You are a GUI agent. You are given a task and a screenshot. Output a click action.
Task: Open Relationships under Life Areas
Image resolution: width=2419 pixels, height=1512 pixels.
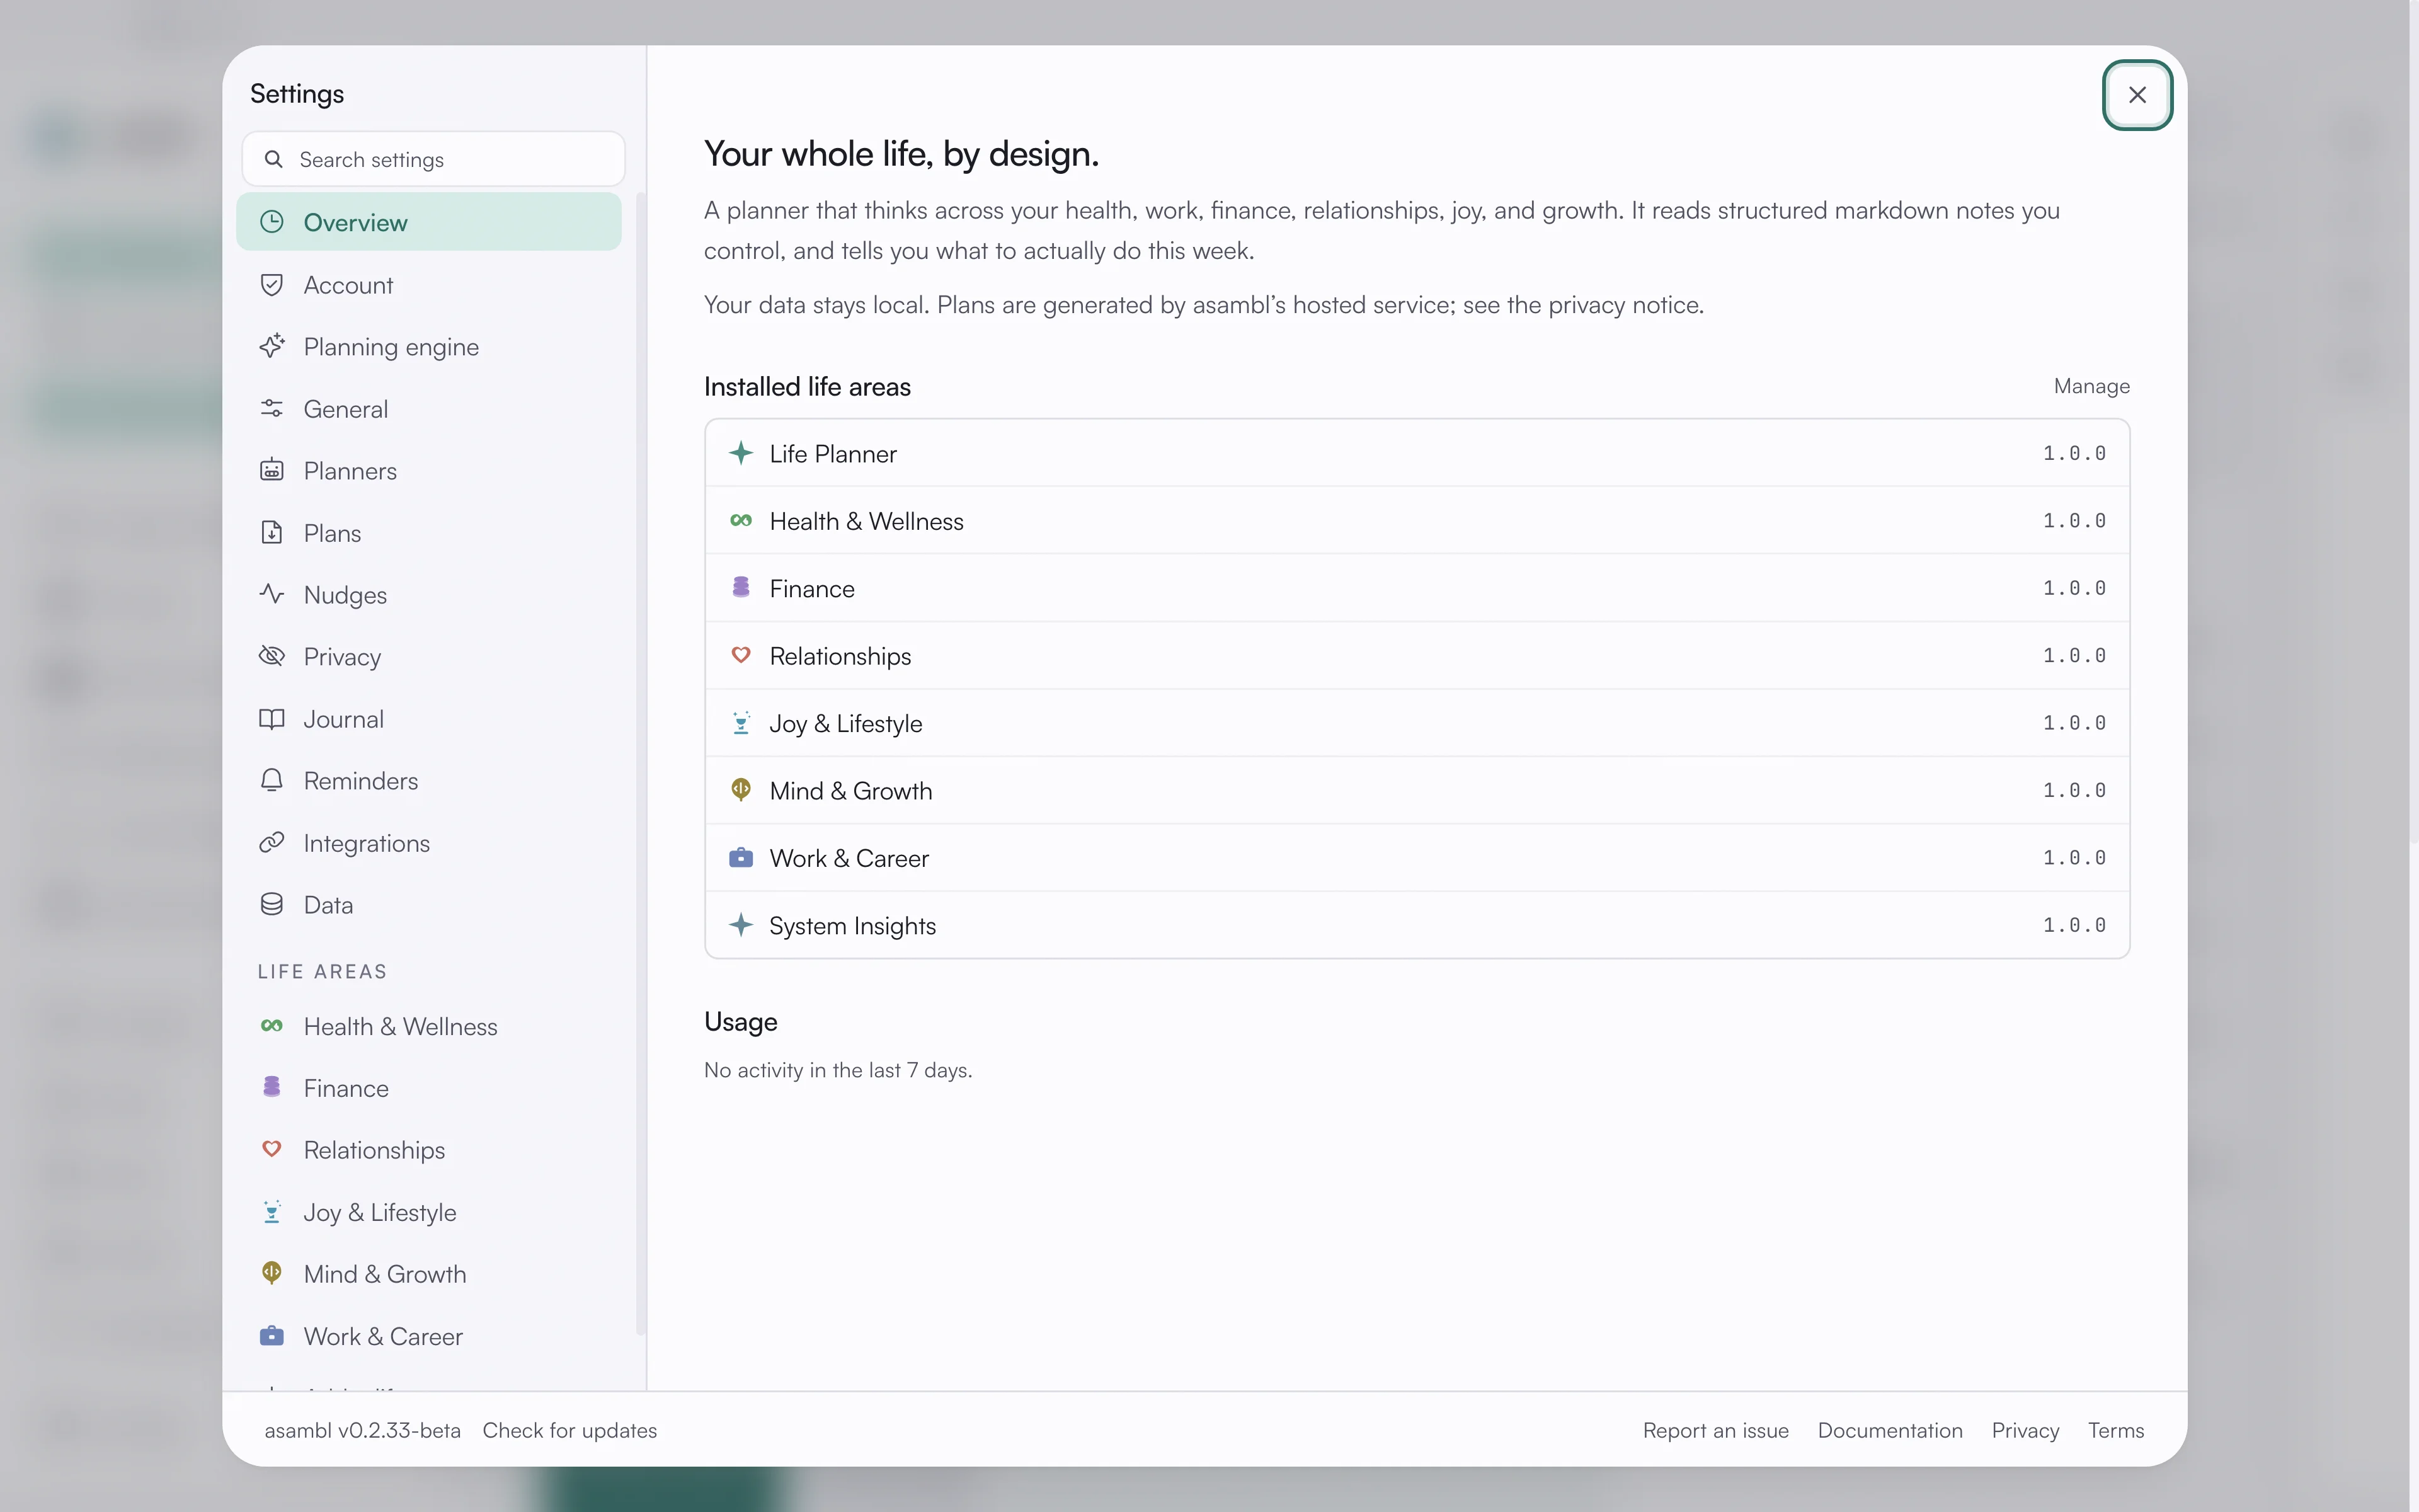click(429, 1150)
